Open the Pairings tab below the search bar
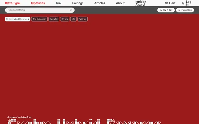 click(x=82, y=19)
